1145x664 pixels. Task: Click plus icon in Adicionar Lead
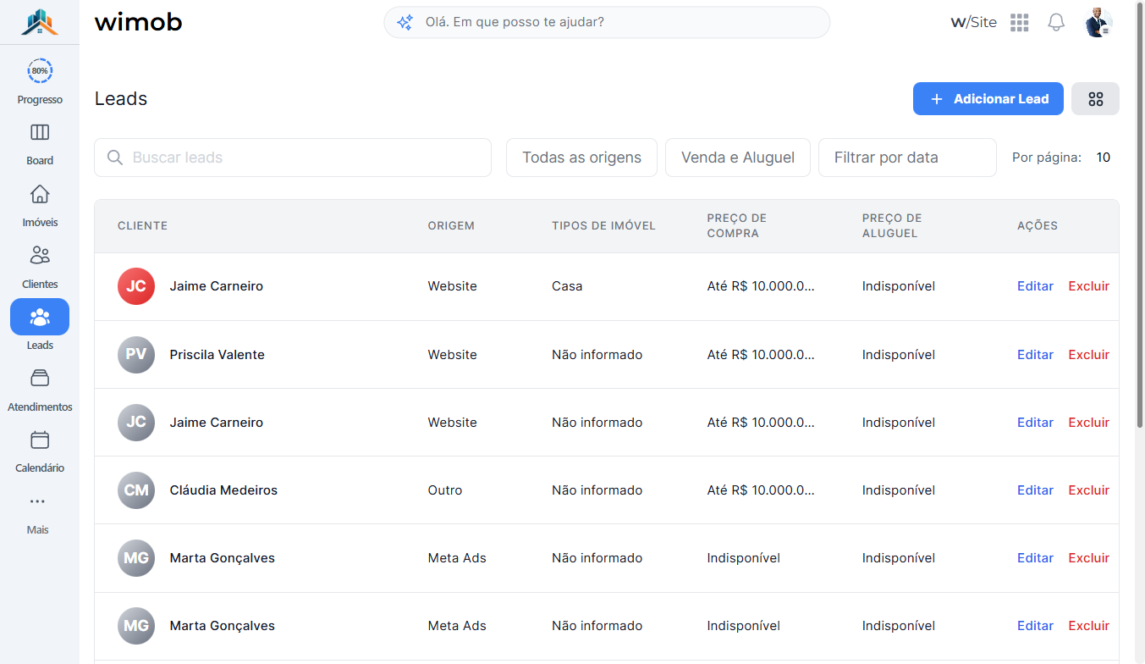click(x=937, y=99)
